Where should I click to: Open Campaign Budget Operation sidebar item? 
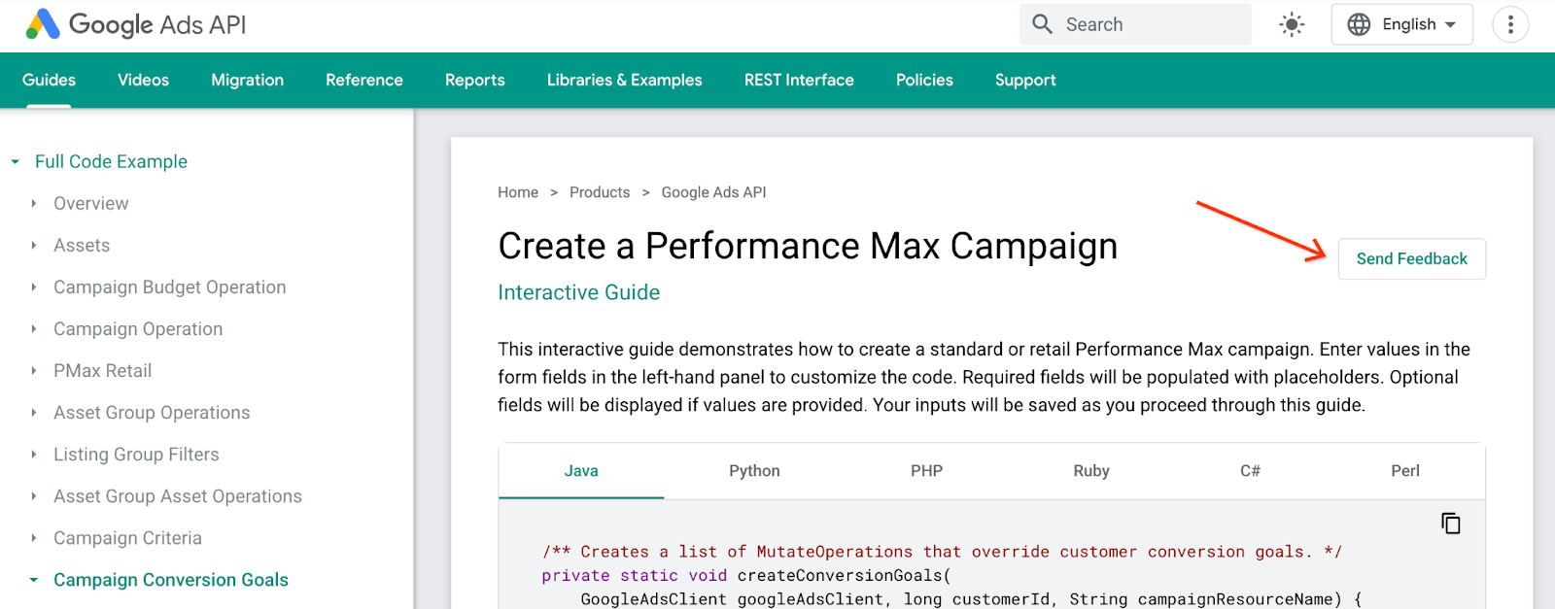tap(170, 288)
